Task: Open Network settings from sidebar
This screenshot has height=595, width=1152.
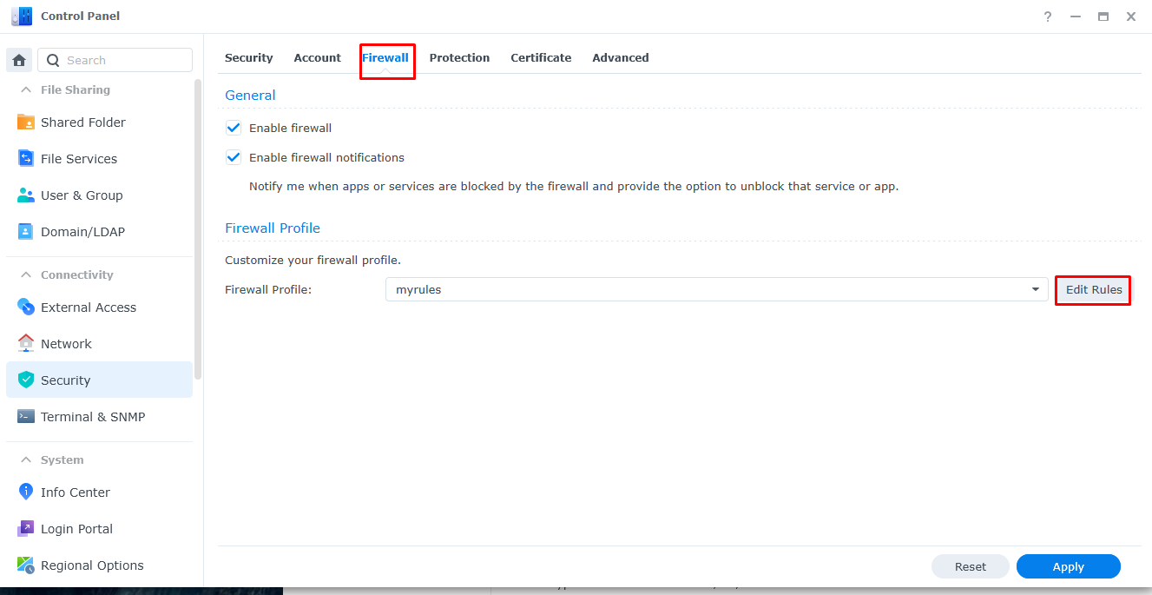Action: tap(66, 343)
